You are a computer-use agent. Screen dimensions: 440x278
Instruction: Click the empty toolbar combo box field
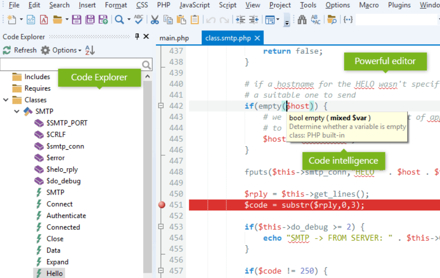(x=396, y=20)
